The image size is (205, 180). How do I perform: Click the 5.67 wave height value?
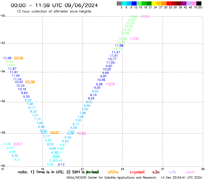click(x=63, y=145)
